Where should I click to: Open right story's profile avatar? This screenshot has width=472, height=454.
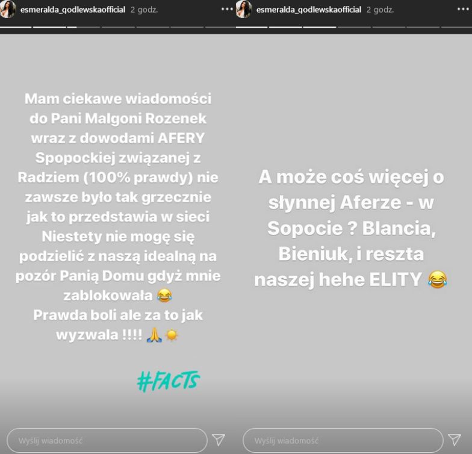click(x=243, y=10)
